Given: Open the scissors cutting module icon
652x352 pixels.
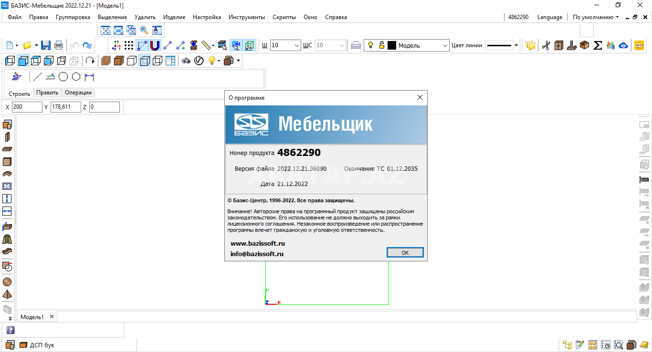Looking at the screenshot, I should click(546, 46).
